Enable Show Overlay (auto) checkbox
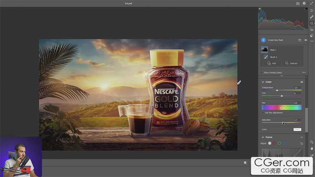Viewport: 315px width, 177px height. 261,73
